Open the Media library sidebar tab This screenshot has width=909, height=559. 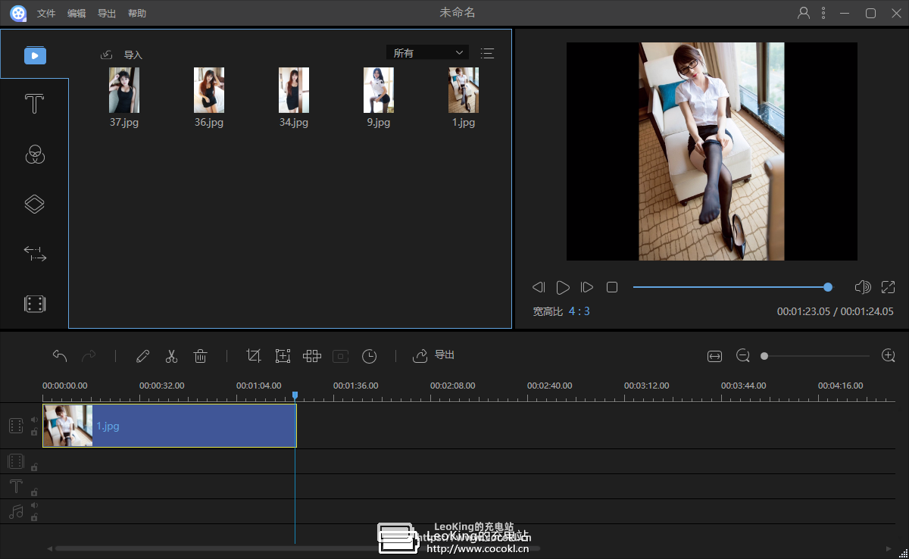[35, 55]
